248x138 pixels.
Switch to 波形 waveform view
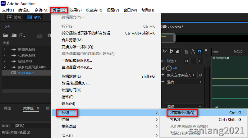point(14,17)
